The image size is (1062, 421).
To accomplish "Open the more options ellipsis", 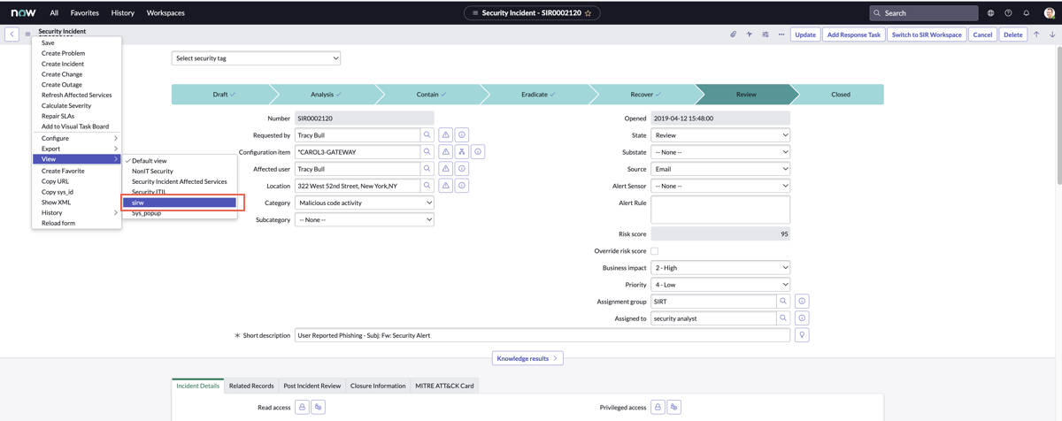I will (781, 34).
